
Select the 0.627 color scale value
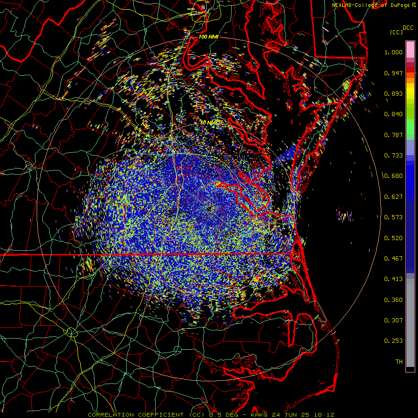pyautogui.click(x=393, y=197)
